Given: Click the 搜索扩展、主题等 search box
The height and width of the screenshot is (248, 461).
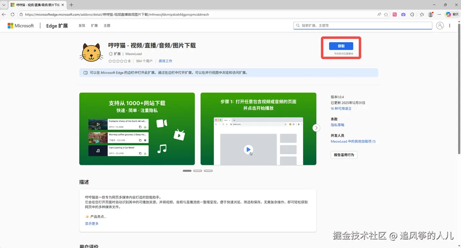Looking at the screenshot, I should coord(363,26).
